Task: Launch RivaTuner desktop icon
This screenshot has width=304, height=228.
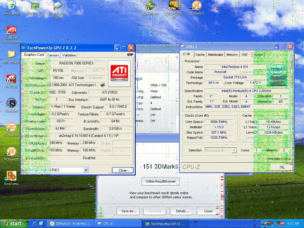Action: [12, 178]
